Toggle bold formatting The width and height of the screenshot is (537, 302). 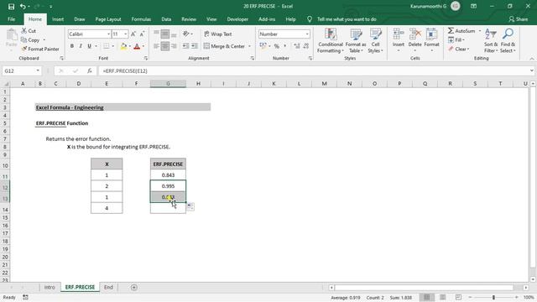[72, 46]
